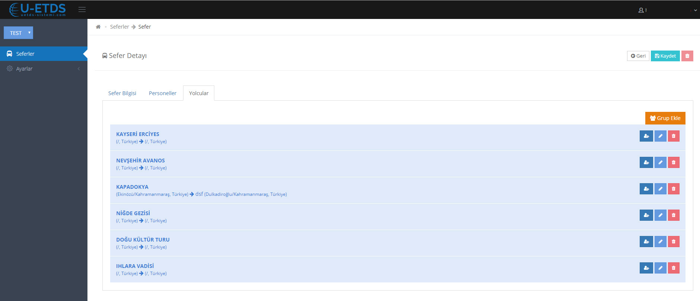700x301 pixels.
Task: Open the KAPADOKYA group title
Action: [x=132, y=187]
